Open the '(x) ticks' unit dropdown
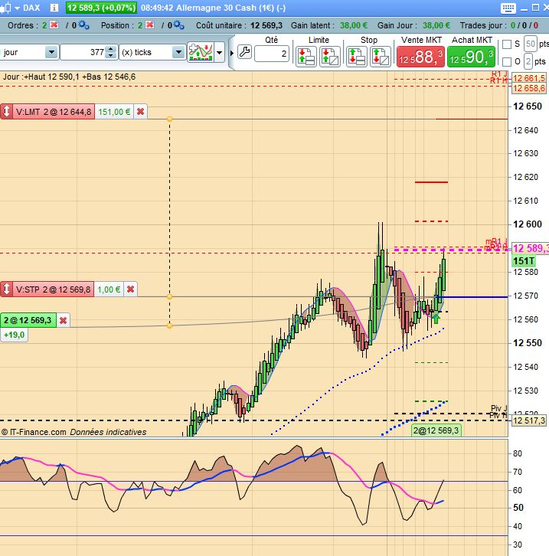This screenshot has height=556, width=549. (178, 53)
